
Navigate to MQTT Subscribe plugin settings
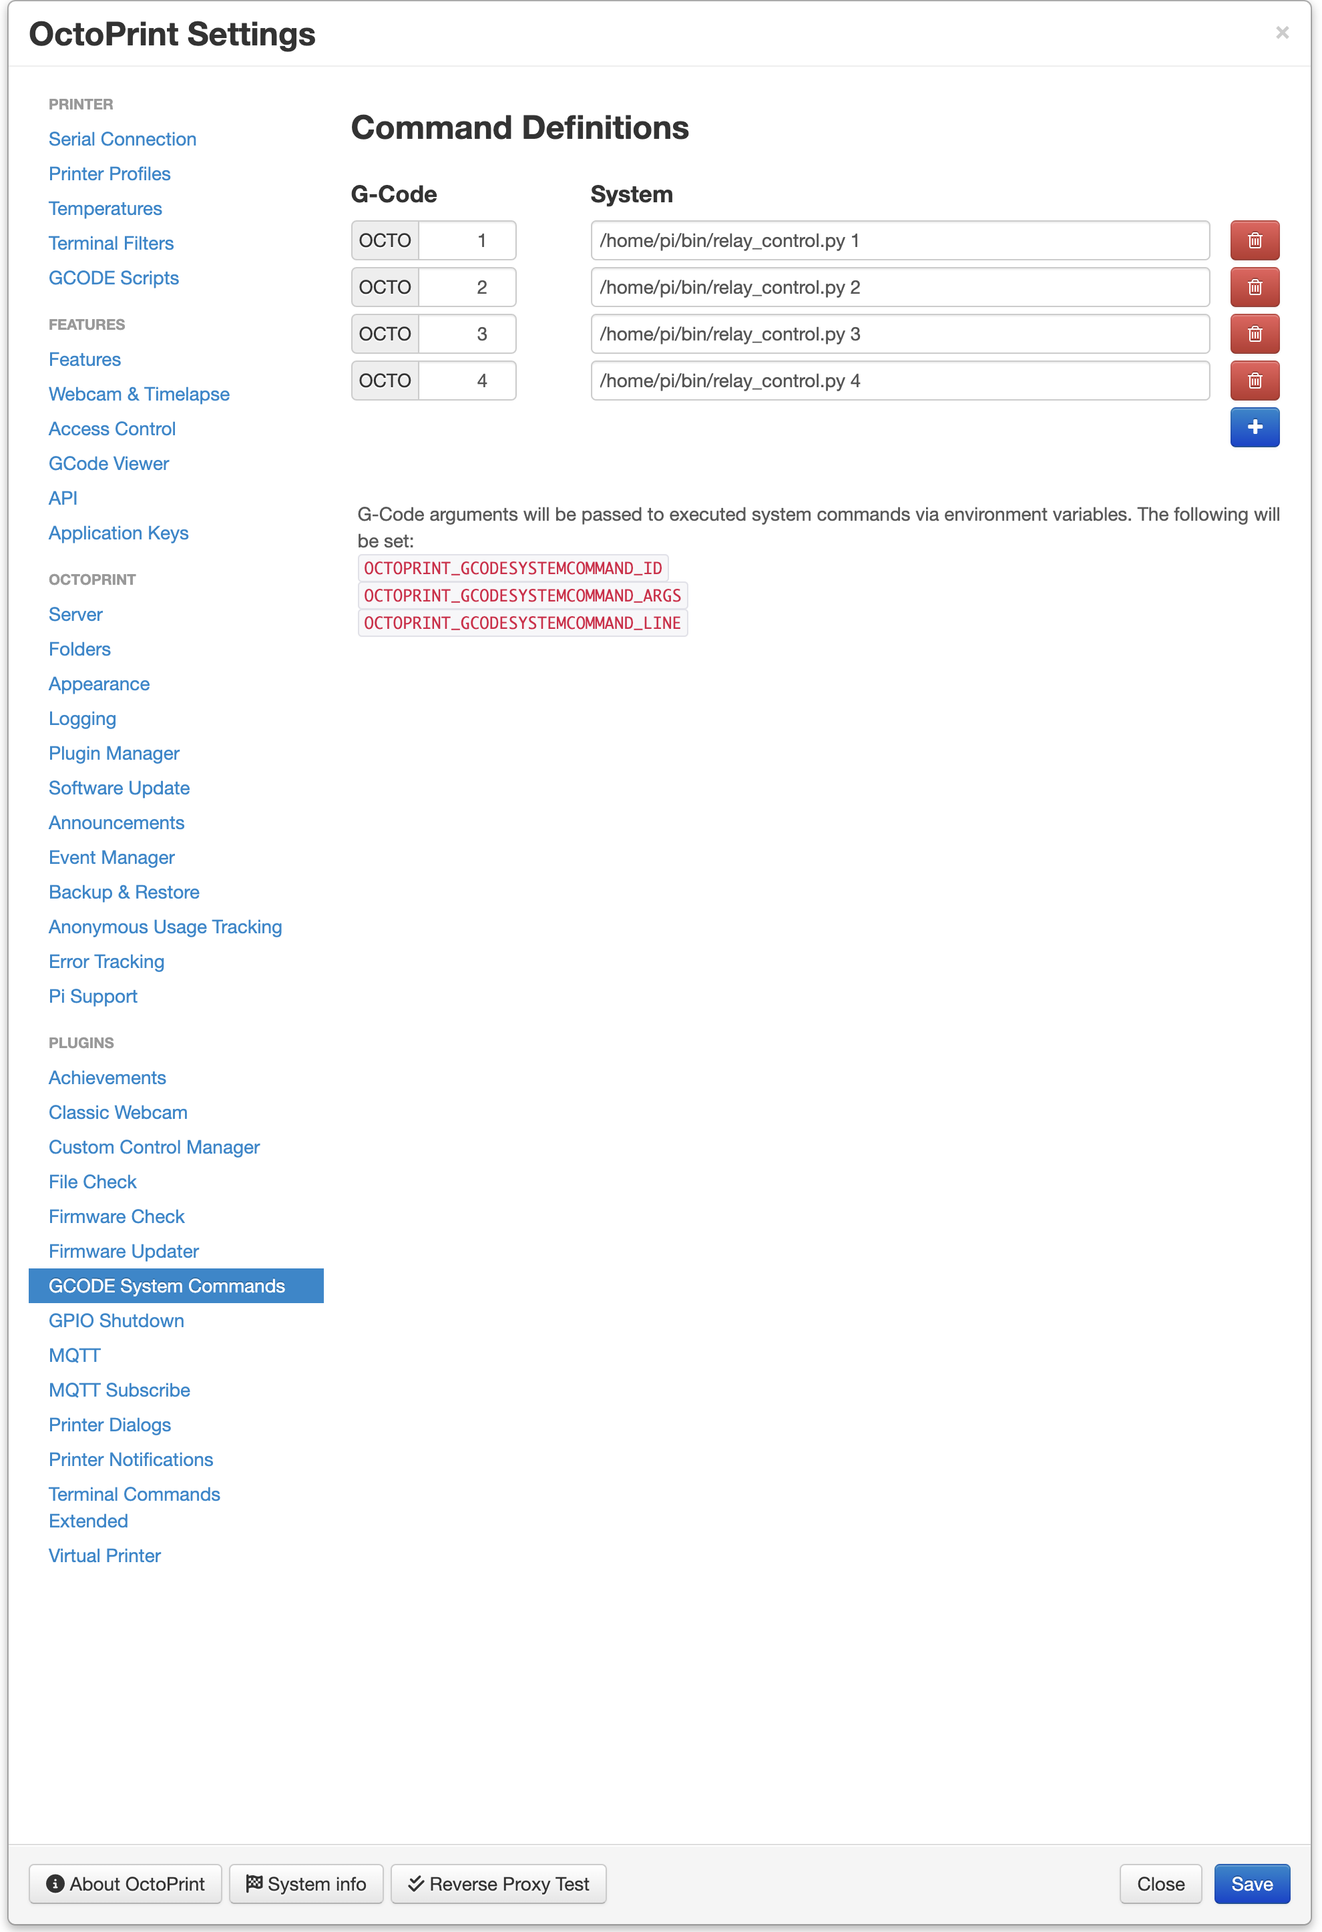[x=119, y=1390]
